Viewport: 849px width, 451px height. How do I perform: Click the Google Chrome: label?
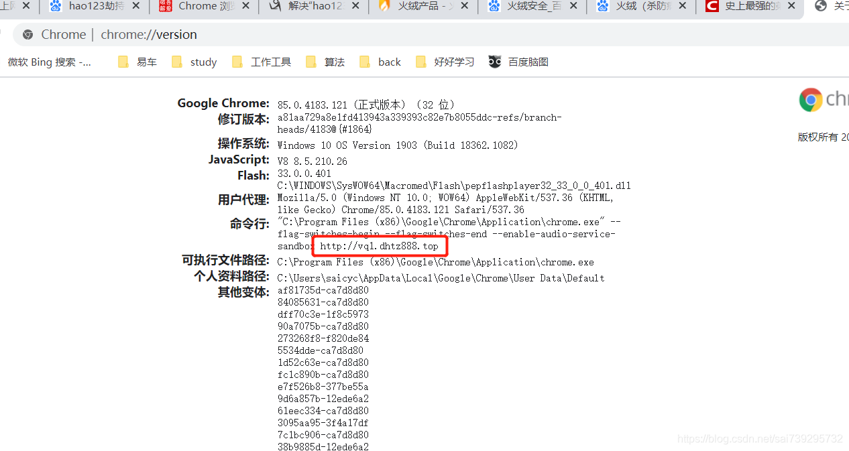tap(223, 103)
